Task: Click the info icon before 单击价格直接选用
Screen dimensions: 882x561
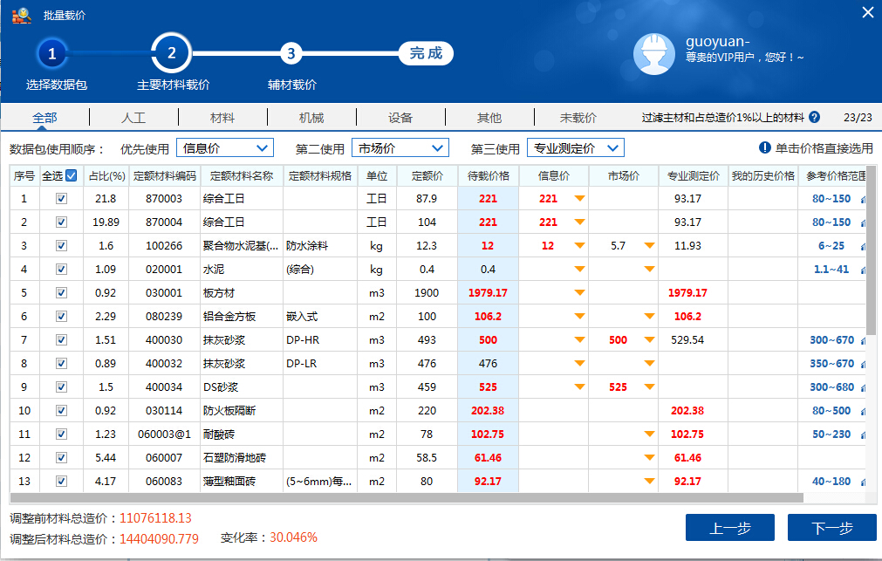Action: pyautogui.click(x=764, y=148)
